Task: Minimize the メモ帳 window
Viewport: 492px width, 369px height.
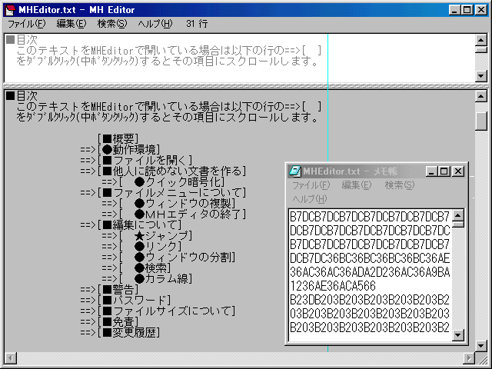Action: click(x=432, y=171)
